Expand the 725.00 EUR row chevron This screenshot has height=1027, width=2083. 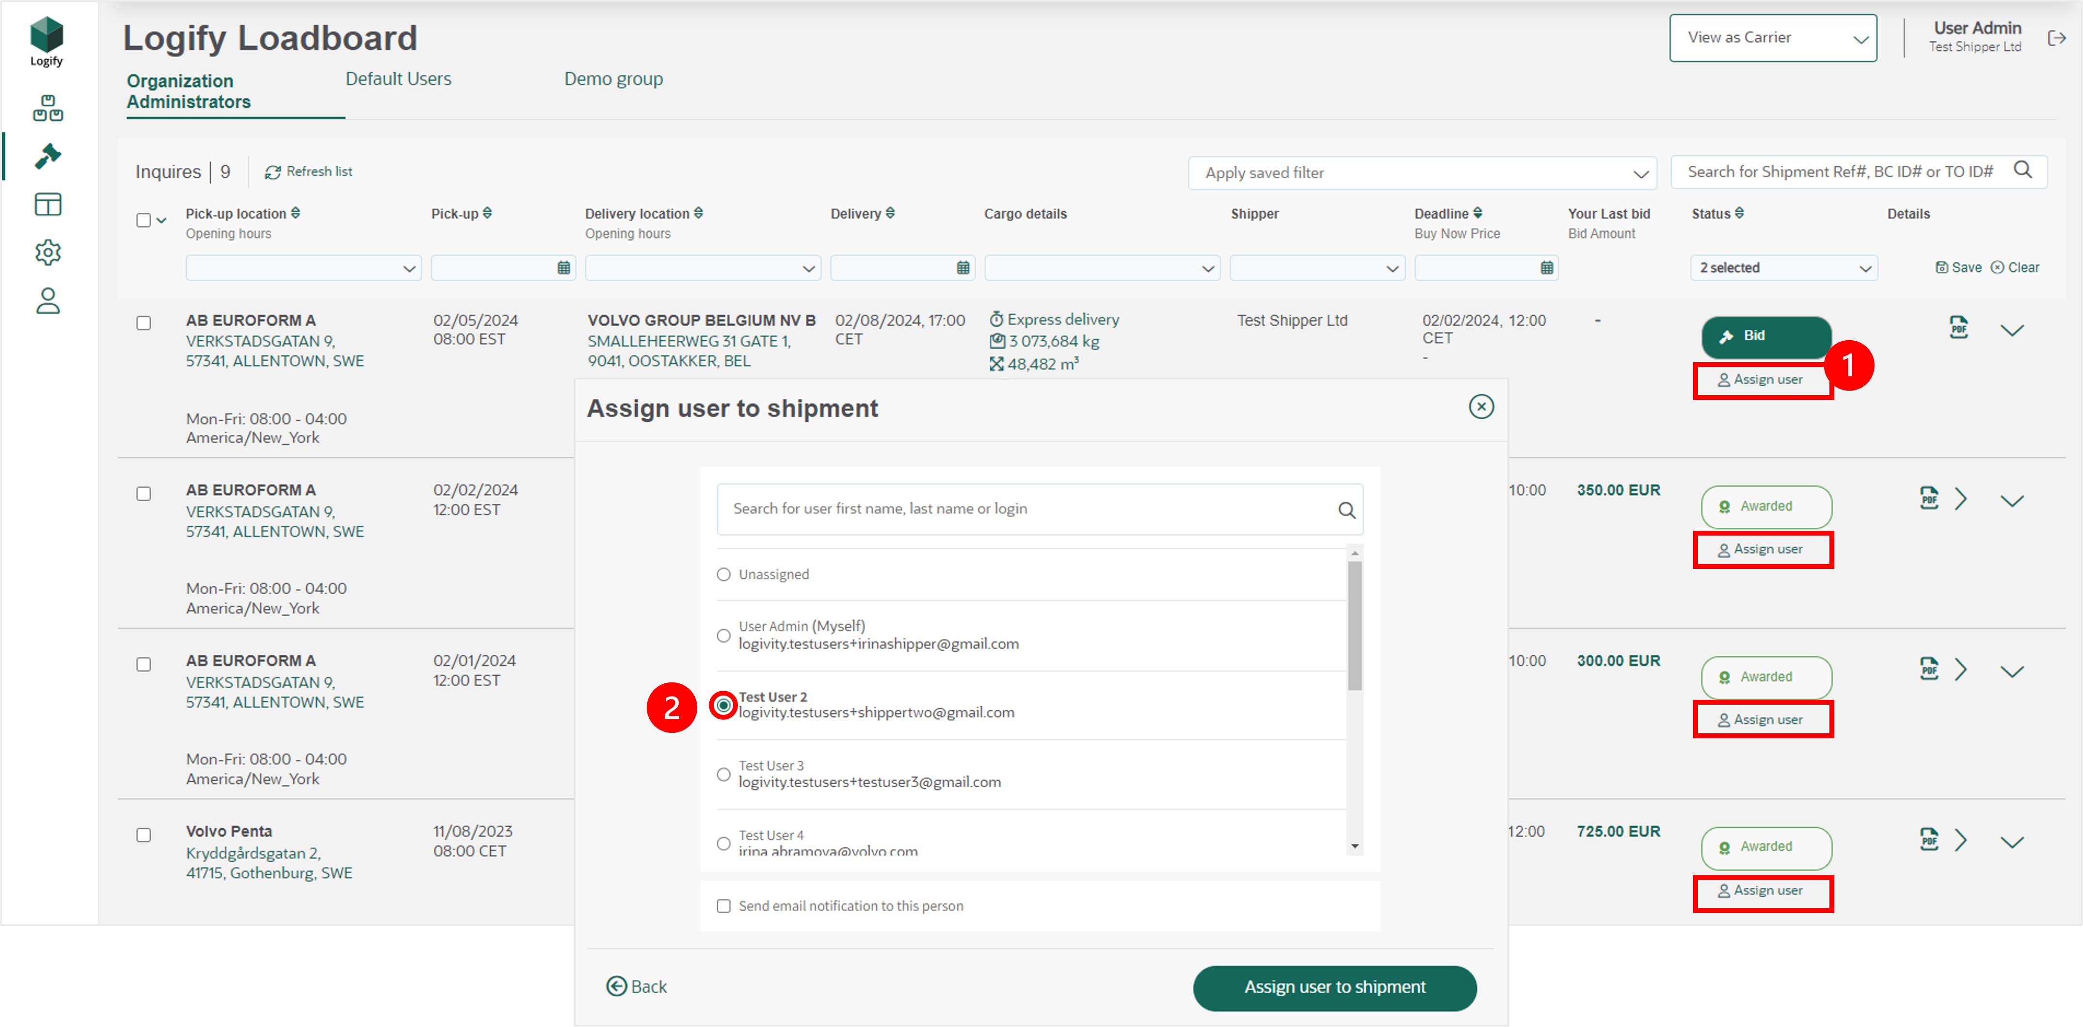tap(2011, 842)
